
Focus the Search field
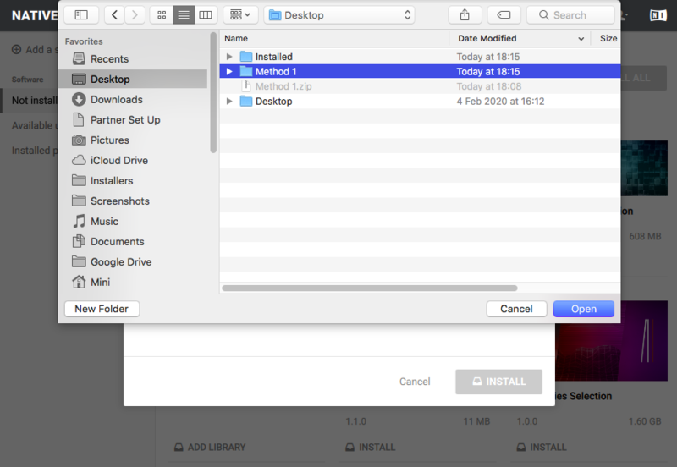pyautogui.click(x=570, y=15)
